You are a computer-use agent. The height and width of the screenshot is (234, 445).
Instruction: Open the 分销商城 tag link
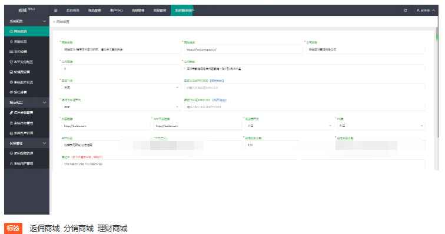point(79,228)
